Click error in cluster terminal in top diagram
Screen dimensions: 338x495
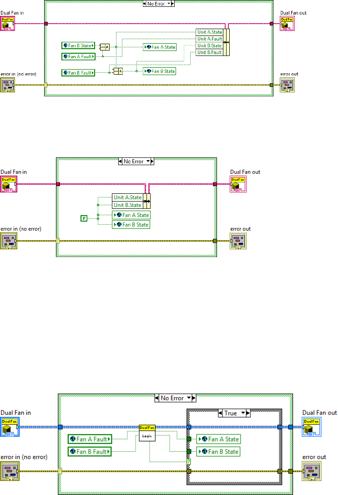tap(8, 85)
